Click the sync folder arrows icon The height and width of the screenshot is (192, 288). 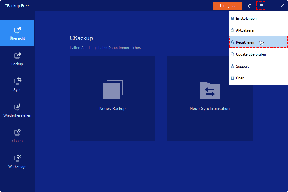coord(210,91)
